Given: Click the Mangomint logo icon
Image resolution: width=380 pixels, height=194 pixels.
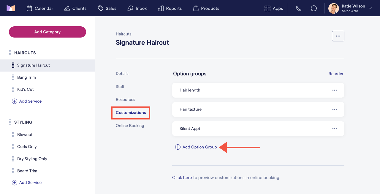Looking at the screenshot, I should tap(11, 8).
